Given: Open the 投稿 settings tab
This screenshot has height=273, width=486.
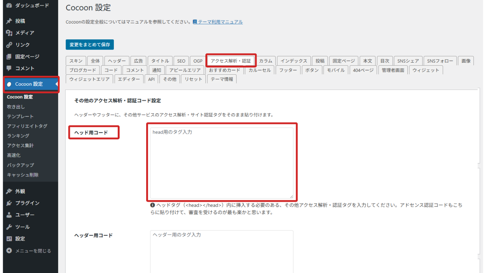Looking at the screenshot, I should [320, 61].
